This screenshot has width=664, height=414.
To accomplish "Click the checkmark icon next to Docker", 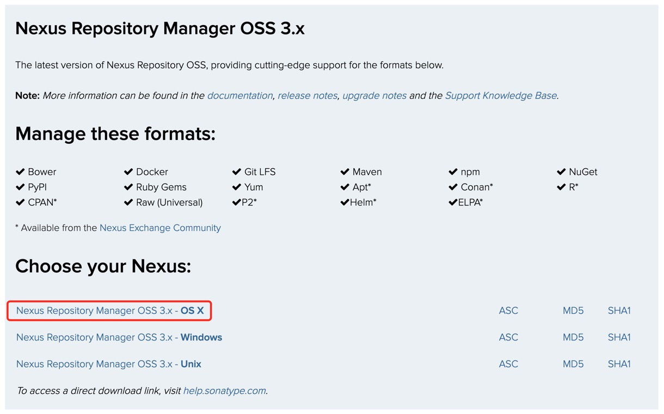I will (x=128, y=172).
